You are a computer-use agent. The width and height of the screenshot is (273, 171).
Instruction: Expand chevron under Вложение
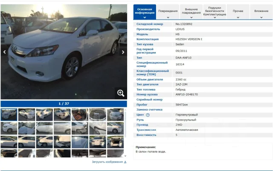point(261,17)
